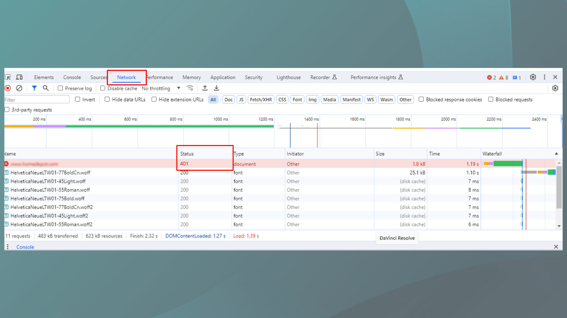Click the DOMContentLoaded timing link
The width and height of the screenshot is (567, 318).
coord(196,236)
